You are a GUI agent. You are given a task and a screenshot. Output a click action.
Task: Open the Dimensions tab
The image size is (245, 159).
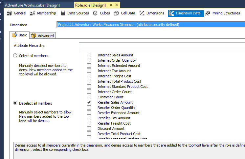pos(152,13)
